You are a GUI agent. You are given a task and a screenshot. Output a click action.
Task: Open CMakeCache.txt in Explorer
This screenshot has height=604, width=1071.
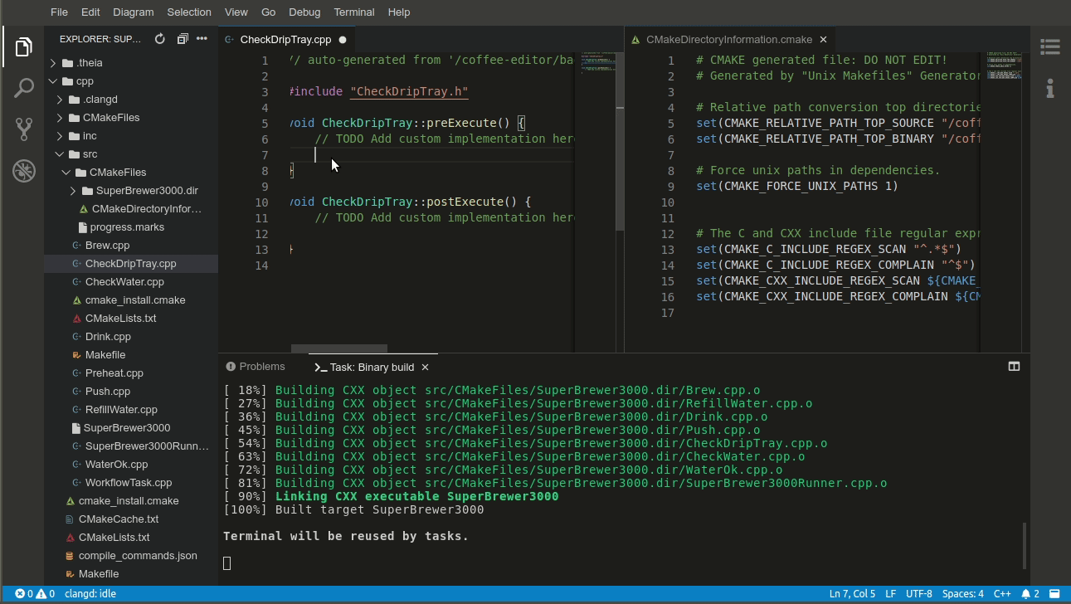(119, 519)
